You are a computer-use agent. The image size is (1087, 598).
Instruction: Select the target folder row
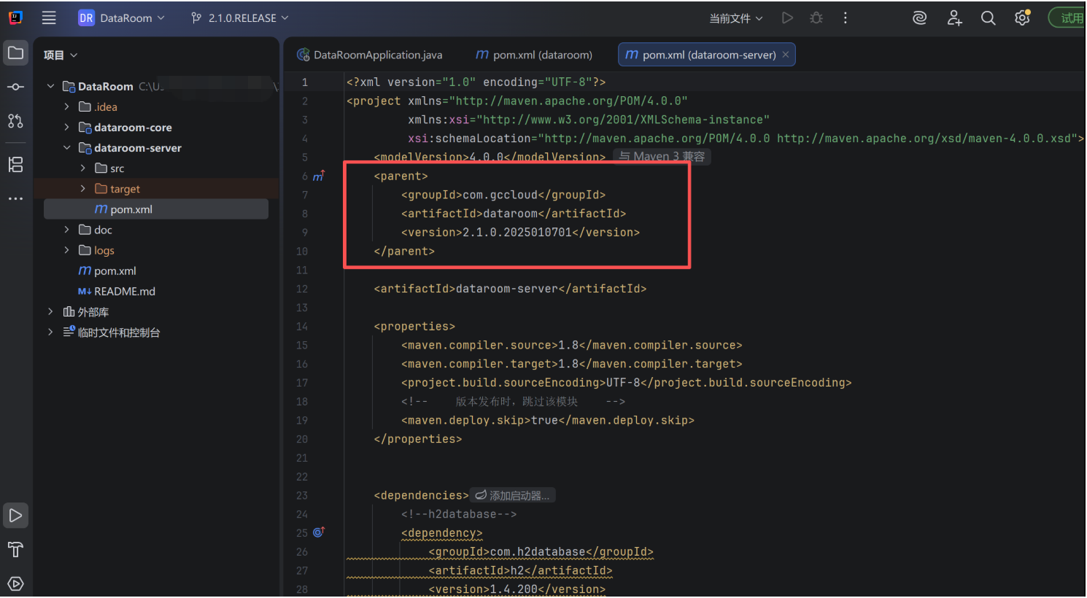pyautogui.click(x=156, y=188)
